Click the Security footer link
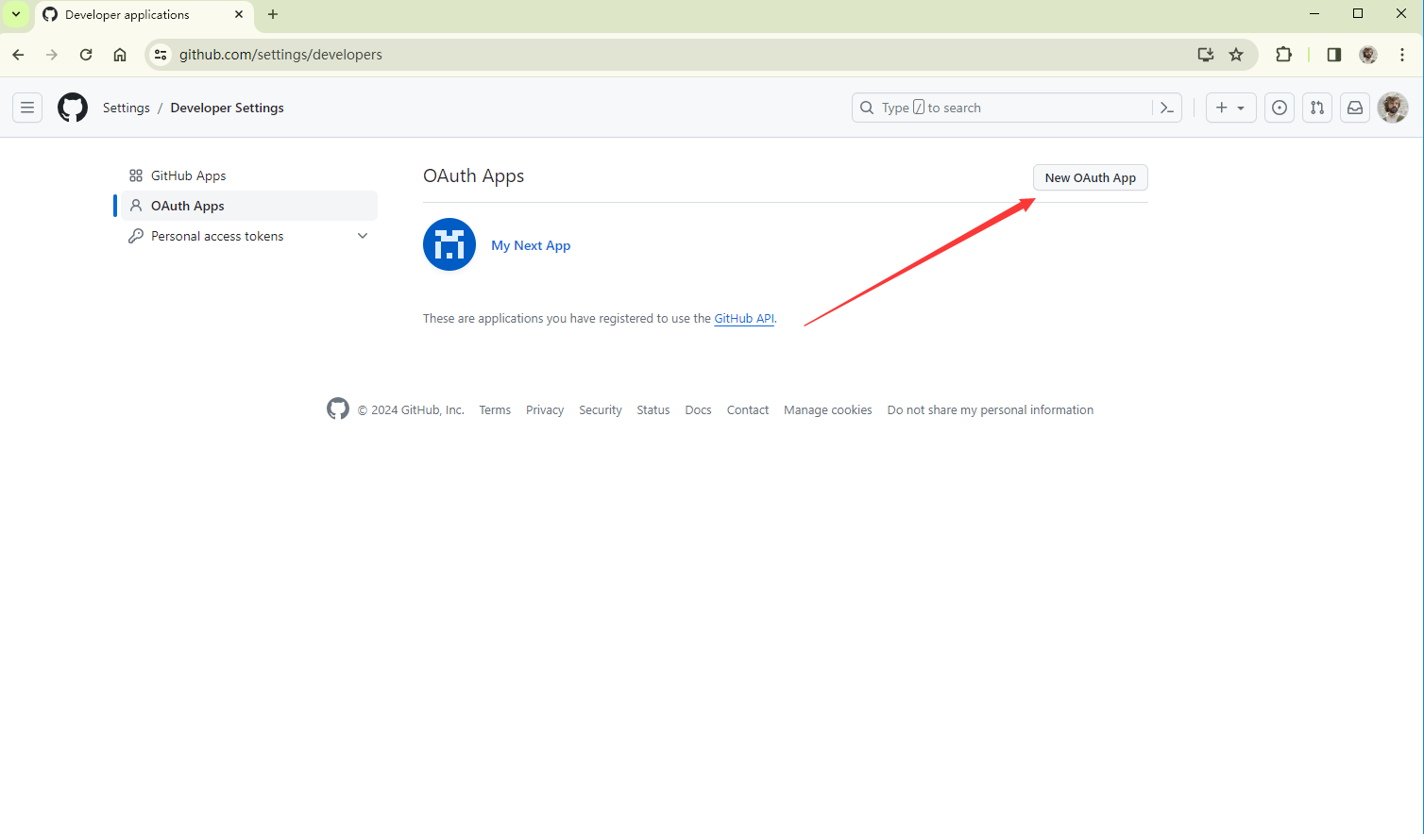 coord(601,409)
